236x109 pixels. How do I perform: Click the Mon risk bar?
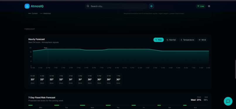30,105
